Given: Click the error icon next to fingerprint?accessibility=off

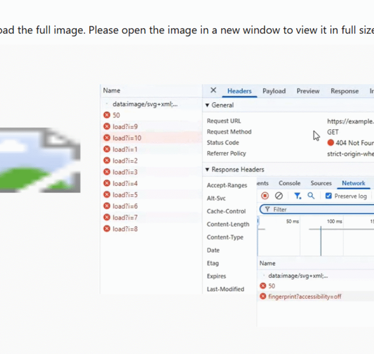Looking at the screenshot, I should 263,296.
